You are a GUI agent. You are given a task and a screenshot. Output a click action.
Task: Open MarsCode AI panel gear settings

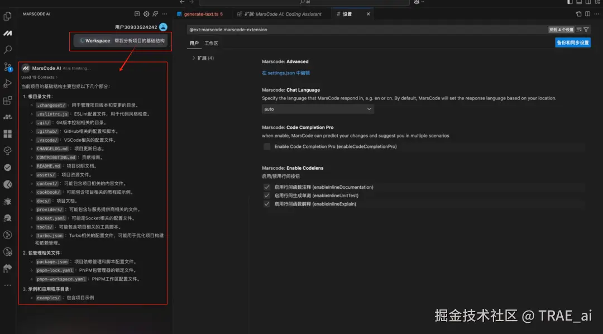146,14
